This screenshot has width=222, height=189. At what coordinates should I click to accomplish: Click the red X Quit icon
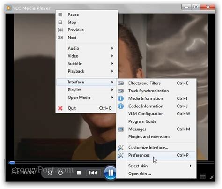(60, 108)
